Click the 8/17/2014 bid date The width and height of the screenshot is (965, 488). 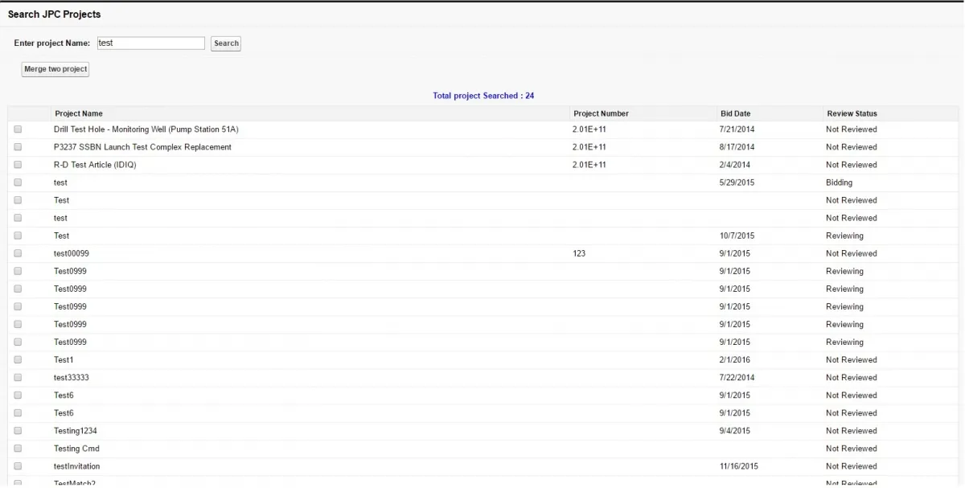737,147
